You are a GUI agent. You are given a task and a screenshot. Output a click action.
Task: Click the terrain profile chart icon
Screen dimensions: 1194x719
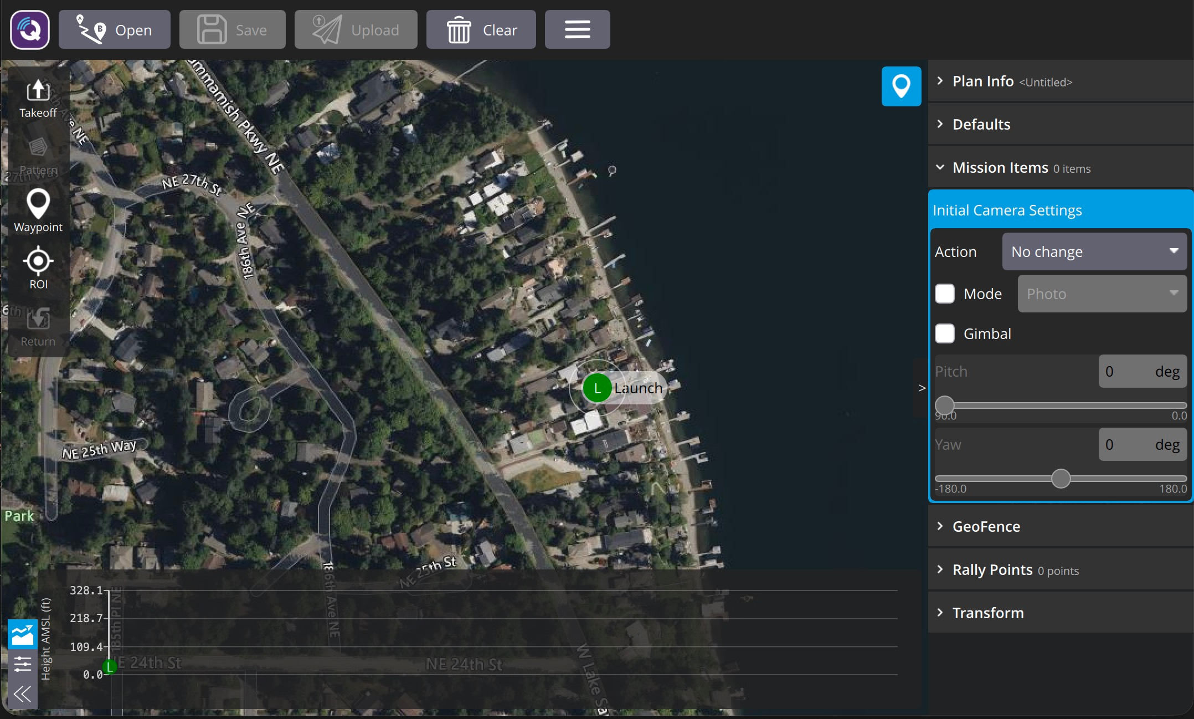click(x=23, y=634)
